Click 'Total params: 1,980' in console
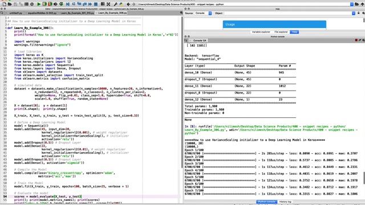This screenshot has width=365, height=205. click(201, 106)
